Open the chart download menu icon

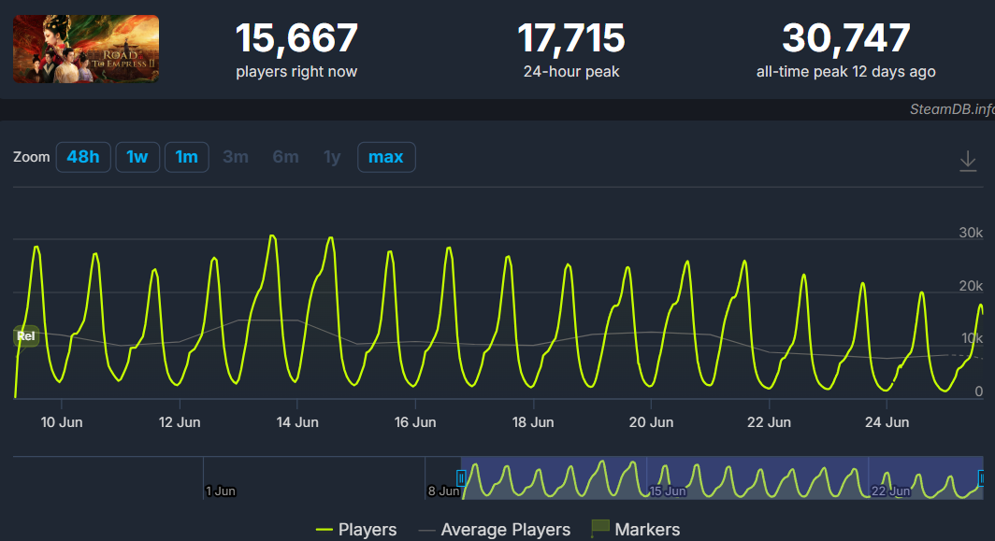point(968,161)
